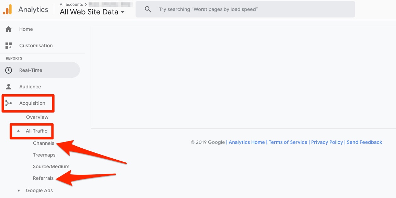Click the Customisation dashboard icon
This screenshot has height=198, width=396.
pyautogui.click(x=9, y=46)
